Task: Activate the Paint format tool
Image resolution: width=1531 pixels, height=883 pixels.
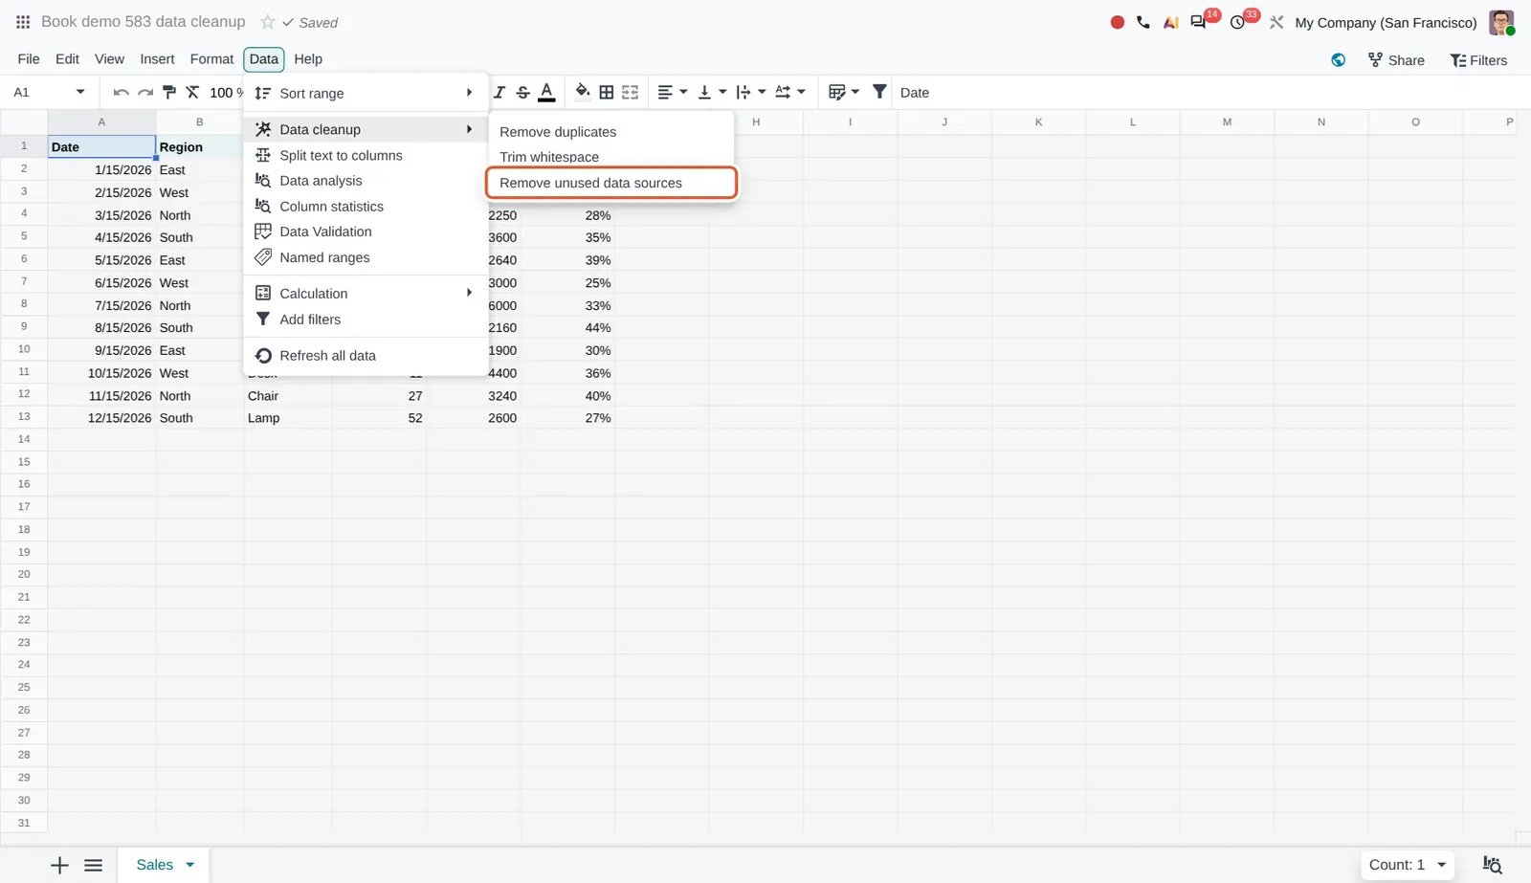Action: (169, 92)
